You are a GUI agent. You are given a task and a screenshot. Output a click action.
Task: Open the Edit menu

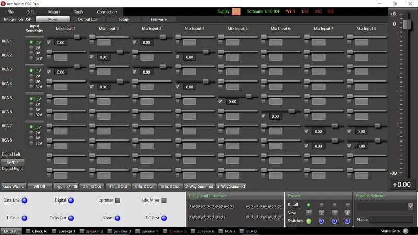(31, 12)
